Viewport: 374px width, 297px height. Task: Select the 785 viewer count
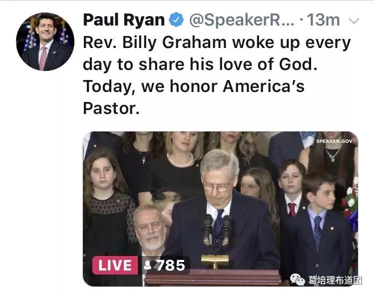pyautogui.click(x=171, y=265)
